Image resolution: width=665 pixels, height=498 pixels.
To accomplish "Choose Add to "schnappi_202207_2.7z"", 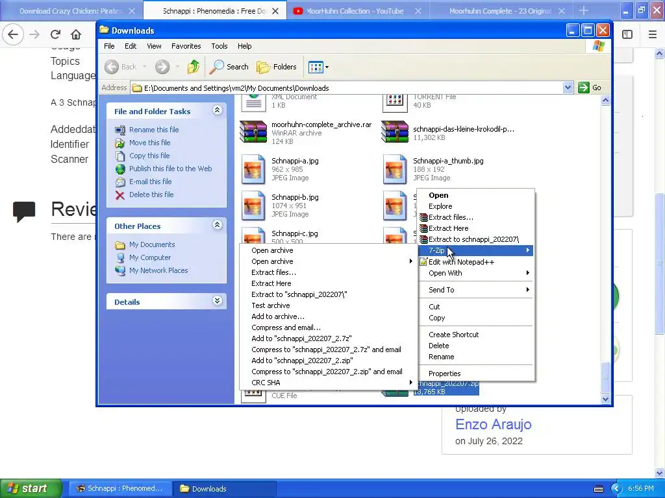I will [328, 338].
